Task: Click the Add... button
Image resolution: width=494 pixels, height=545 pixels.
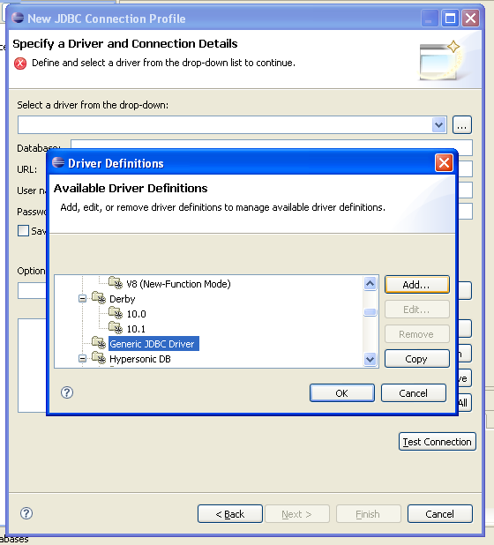Action: pos(417,285)
